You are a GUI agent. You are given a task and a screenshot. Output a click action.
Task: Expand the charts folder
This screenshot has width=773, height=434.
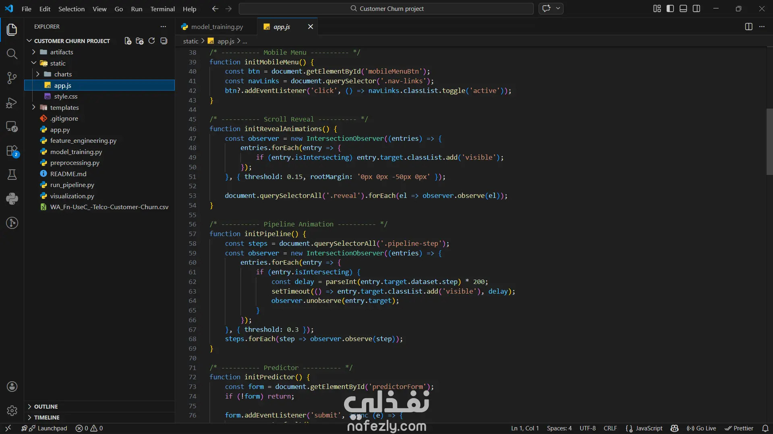pos(99,74)
